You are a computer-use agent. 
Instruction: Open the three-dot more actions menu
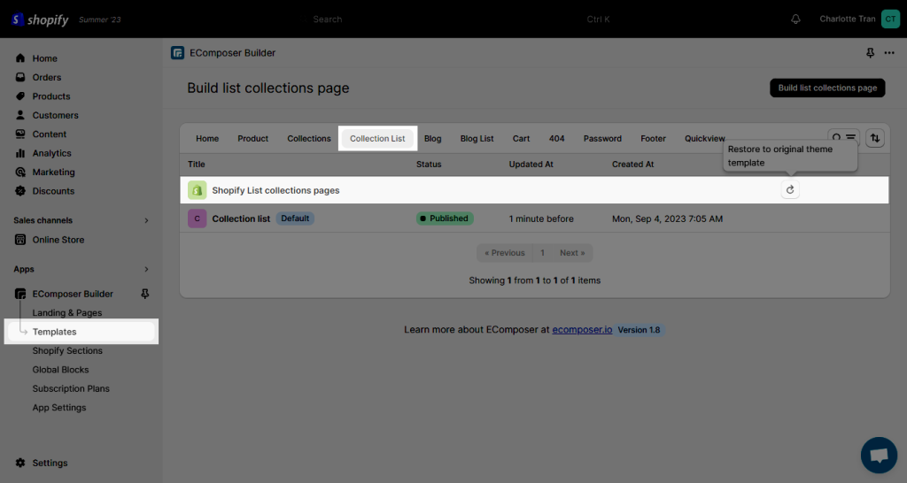[889, 52]
